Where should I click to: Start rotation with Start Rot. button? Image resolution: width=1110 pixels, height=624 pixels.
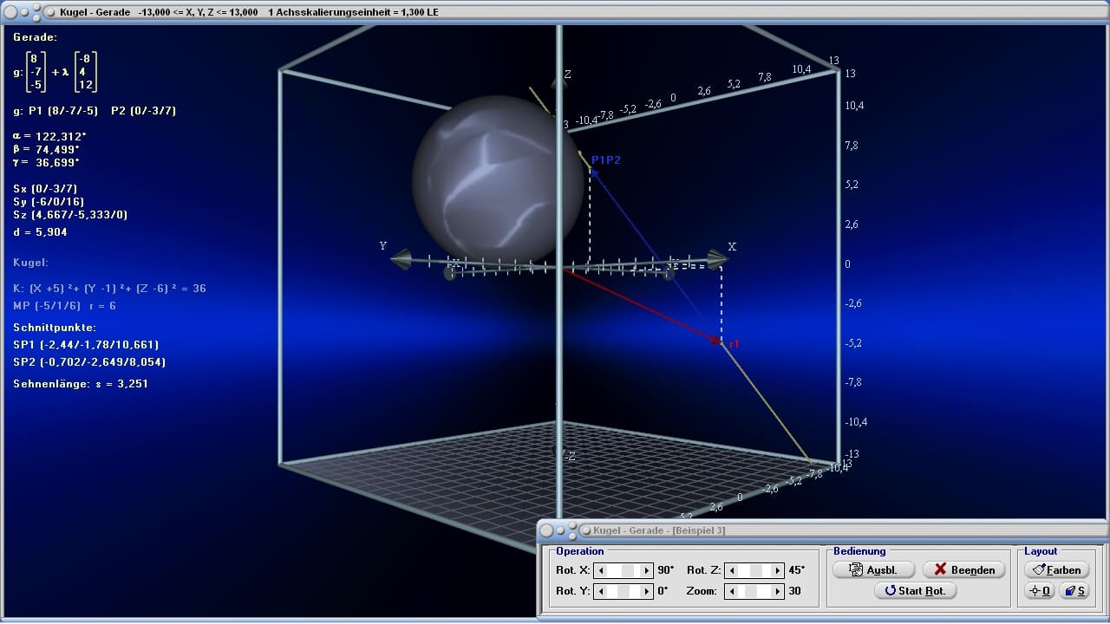pos(916,590)
